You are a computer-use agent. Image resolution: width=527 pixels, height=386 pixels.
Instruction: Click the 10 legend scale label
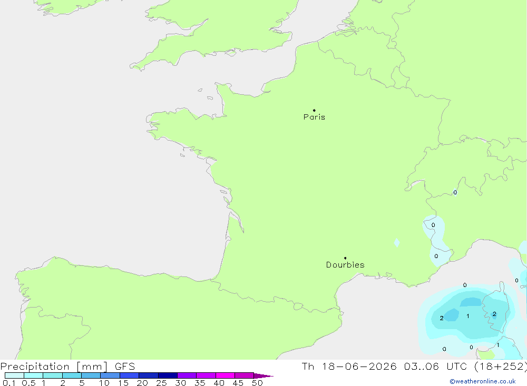(104, 383)
